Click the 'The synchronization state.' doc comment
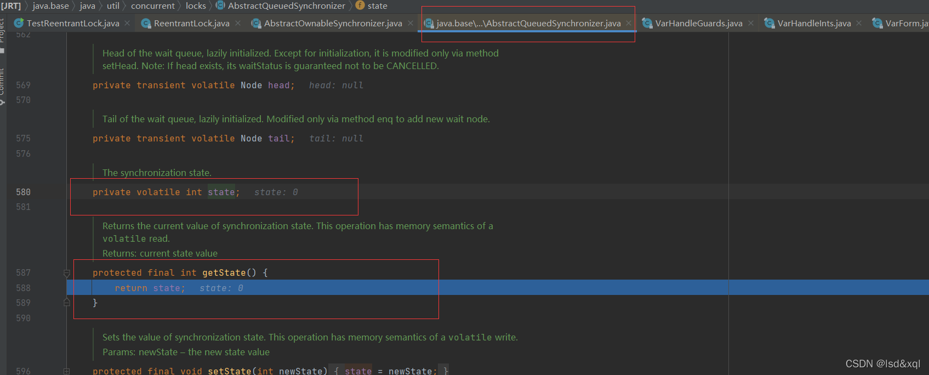929x375 pixels. (x=157, y=173)
